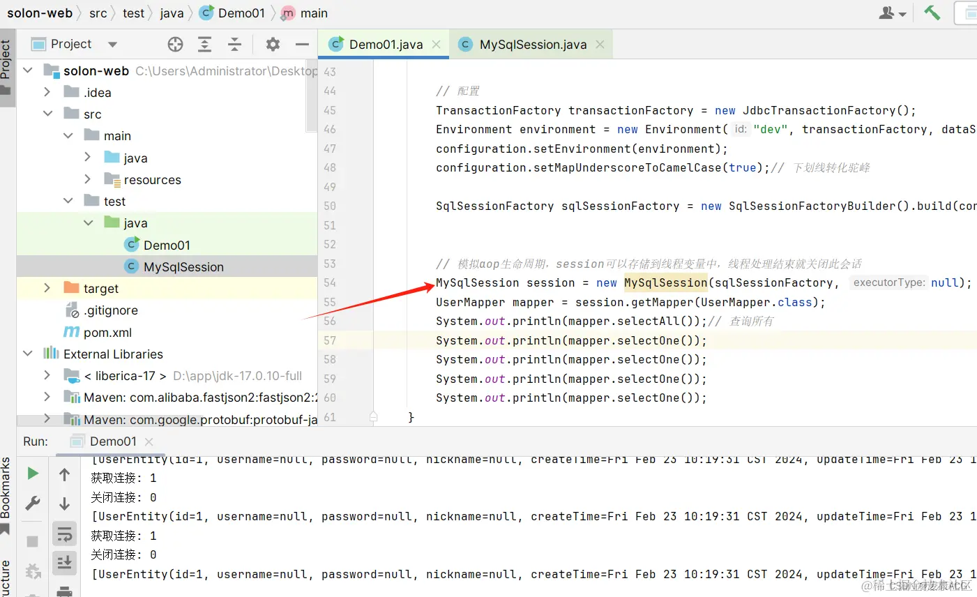
Task: Collapse the solon-web root node
Action: pyautogui.click(x=28, y=70)
